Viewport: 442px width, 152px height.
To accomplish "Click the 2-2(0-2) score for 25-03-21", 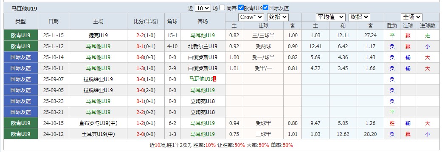I will click(x=146, y=112).
